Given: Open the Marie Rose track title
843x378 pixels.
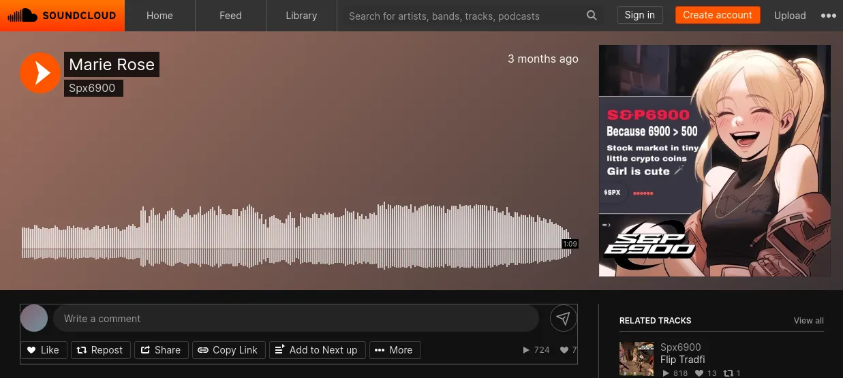Looking at the screenshot, I should (x=112, y=65).
